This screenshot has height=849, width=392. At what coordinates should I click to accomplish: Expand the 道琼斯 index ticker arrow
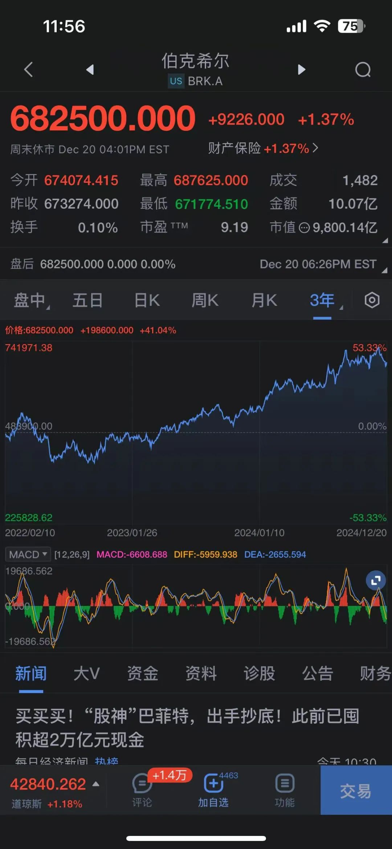[96, 784]
